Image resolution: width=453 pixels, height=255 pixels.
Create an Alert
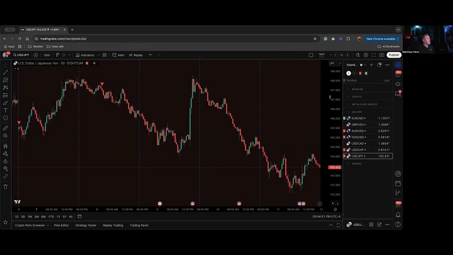(x=118, y=55)
